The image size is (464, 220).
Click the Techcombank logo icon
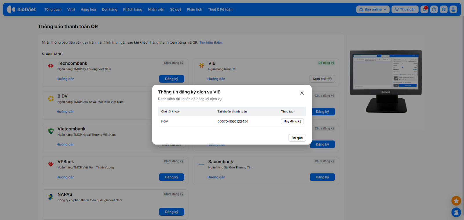coord(51,66)
